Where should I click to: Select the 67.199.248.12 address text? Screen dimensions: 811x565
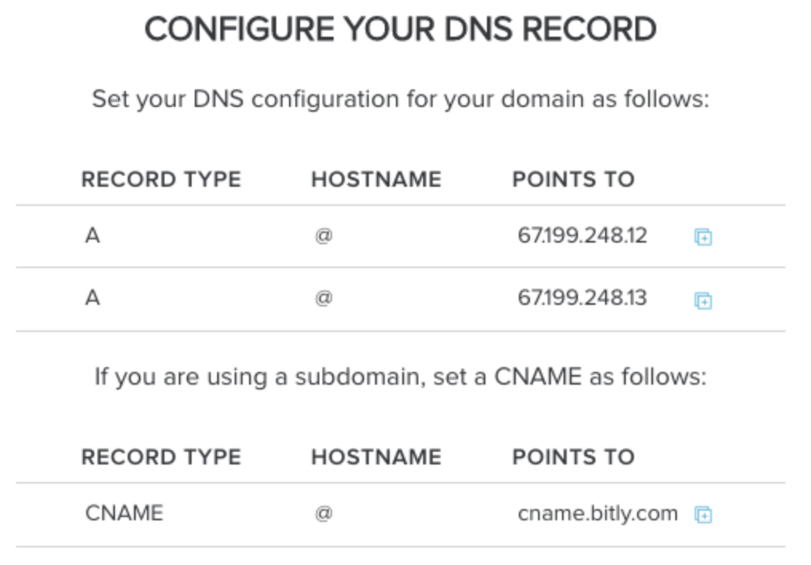tap(583, 235)
